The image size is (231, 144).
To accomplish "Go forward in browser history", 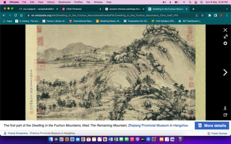I will pyautogui.click(x=10, y=15).
